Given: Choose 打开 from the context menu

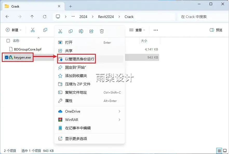Looking at the screenshot, I should (x=89, y=42).
